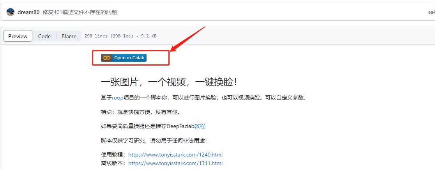Switch to the Code tab
Image resolution: width=435 pixels, height=169 pixels.
pyautogui.click(x=44, y=36)
